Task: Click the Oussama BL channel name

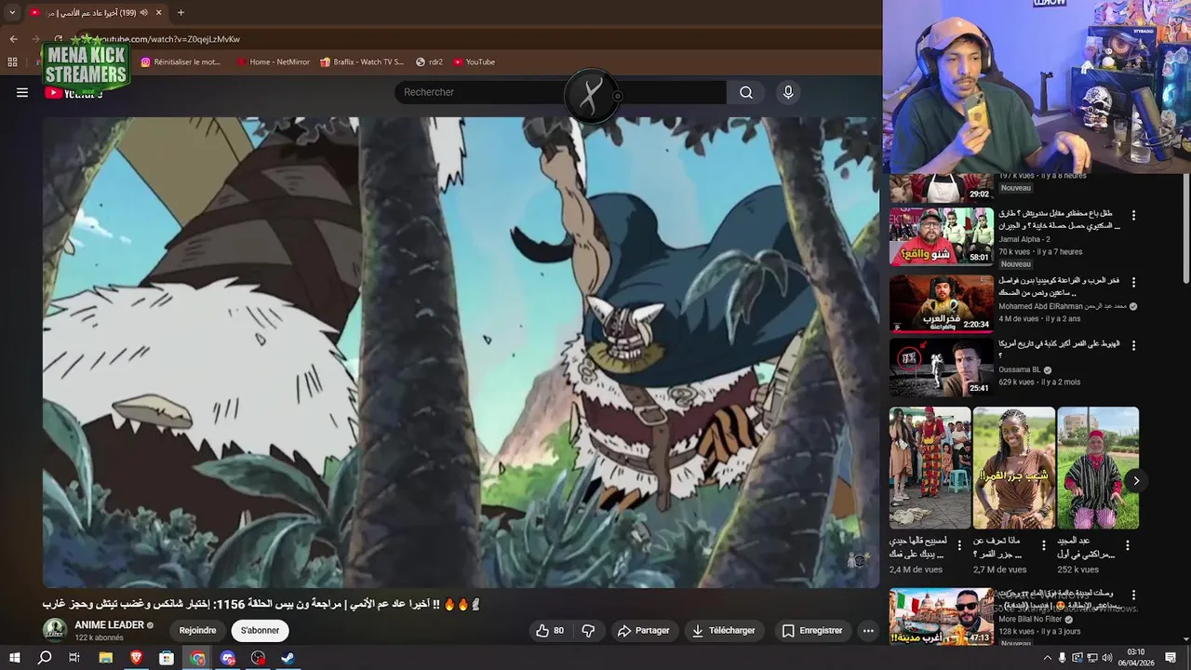Action: tap(1020, 369)
